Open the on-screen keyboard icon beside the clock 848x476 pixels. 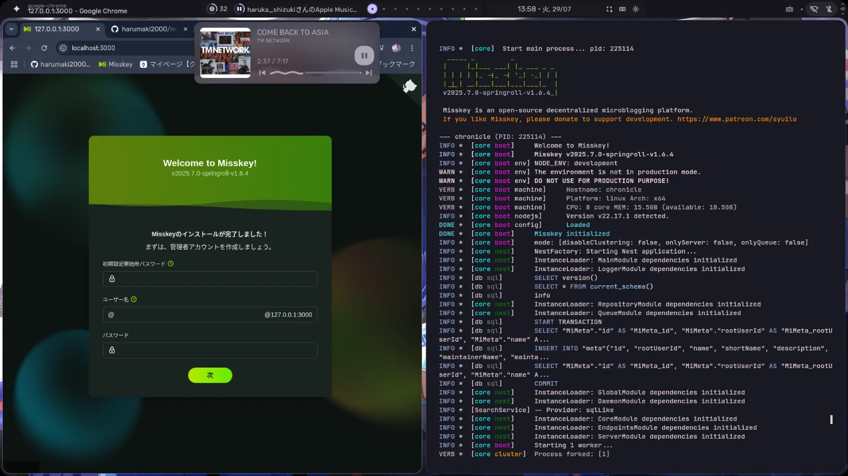(622, 9)
